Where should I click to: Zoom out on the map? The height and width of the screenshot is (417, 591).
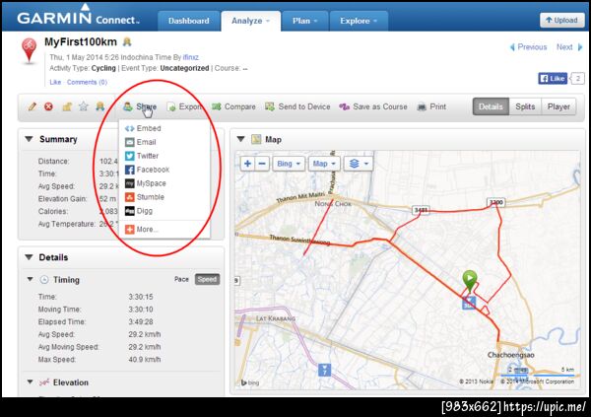[262, 164]
